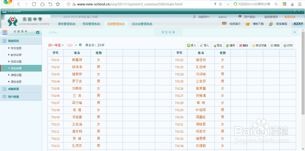Click the left 姓名 column header
Screen dimensions: 305x151
point(77,53)
